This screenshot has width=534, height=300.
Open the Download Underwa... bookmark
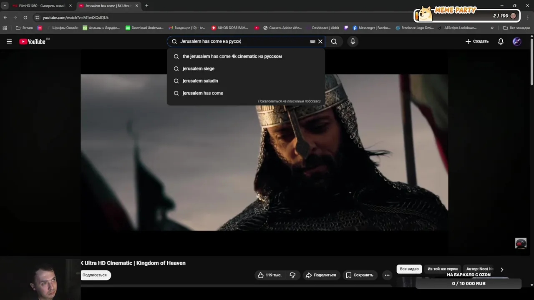(144, 28)
